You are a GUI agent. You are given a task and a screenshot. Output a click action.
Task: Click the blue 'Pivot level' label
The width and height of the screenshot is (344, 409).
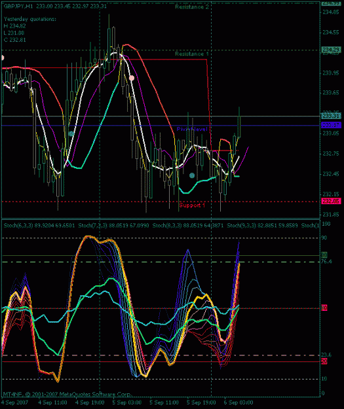click(192, 129)
